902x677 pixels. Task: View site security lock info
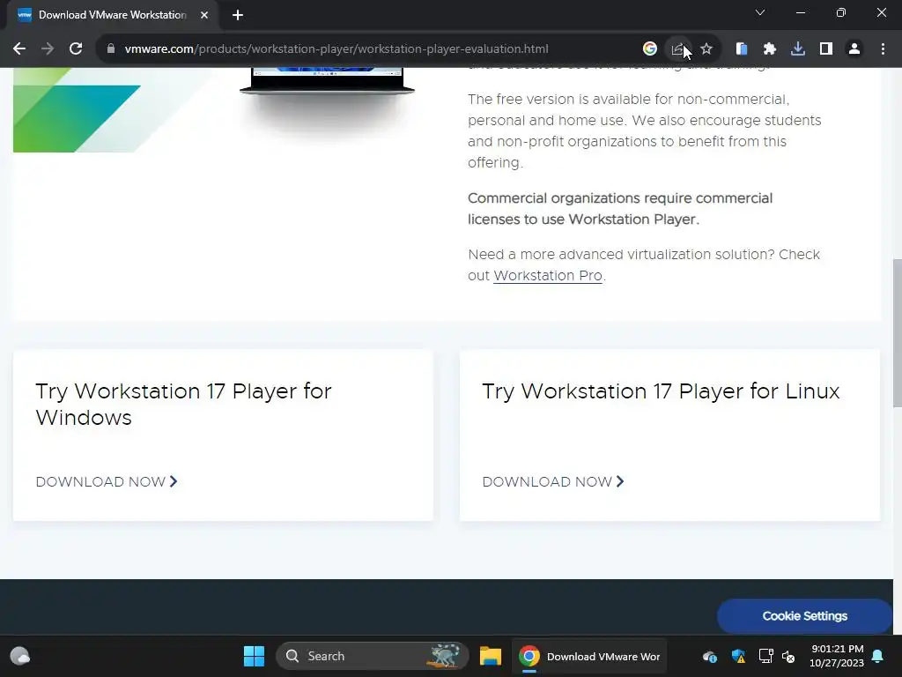(x=111, y=49)
